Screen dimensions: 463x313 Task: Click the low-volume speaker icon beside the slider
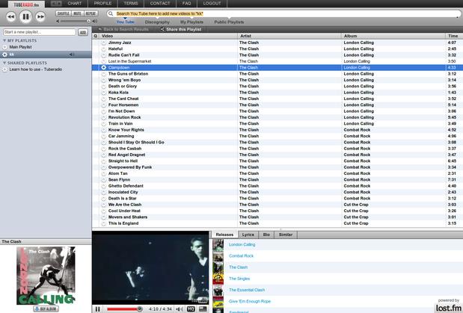tap(58, 21)
